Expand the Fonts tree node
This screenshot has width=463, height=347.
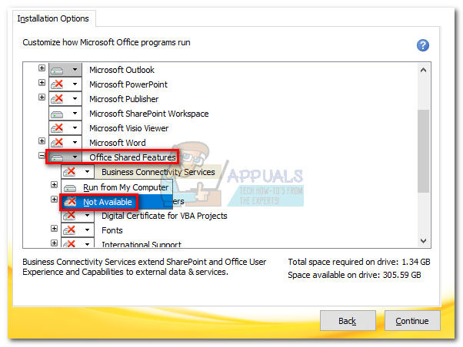coord(54,229)
